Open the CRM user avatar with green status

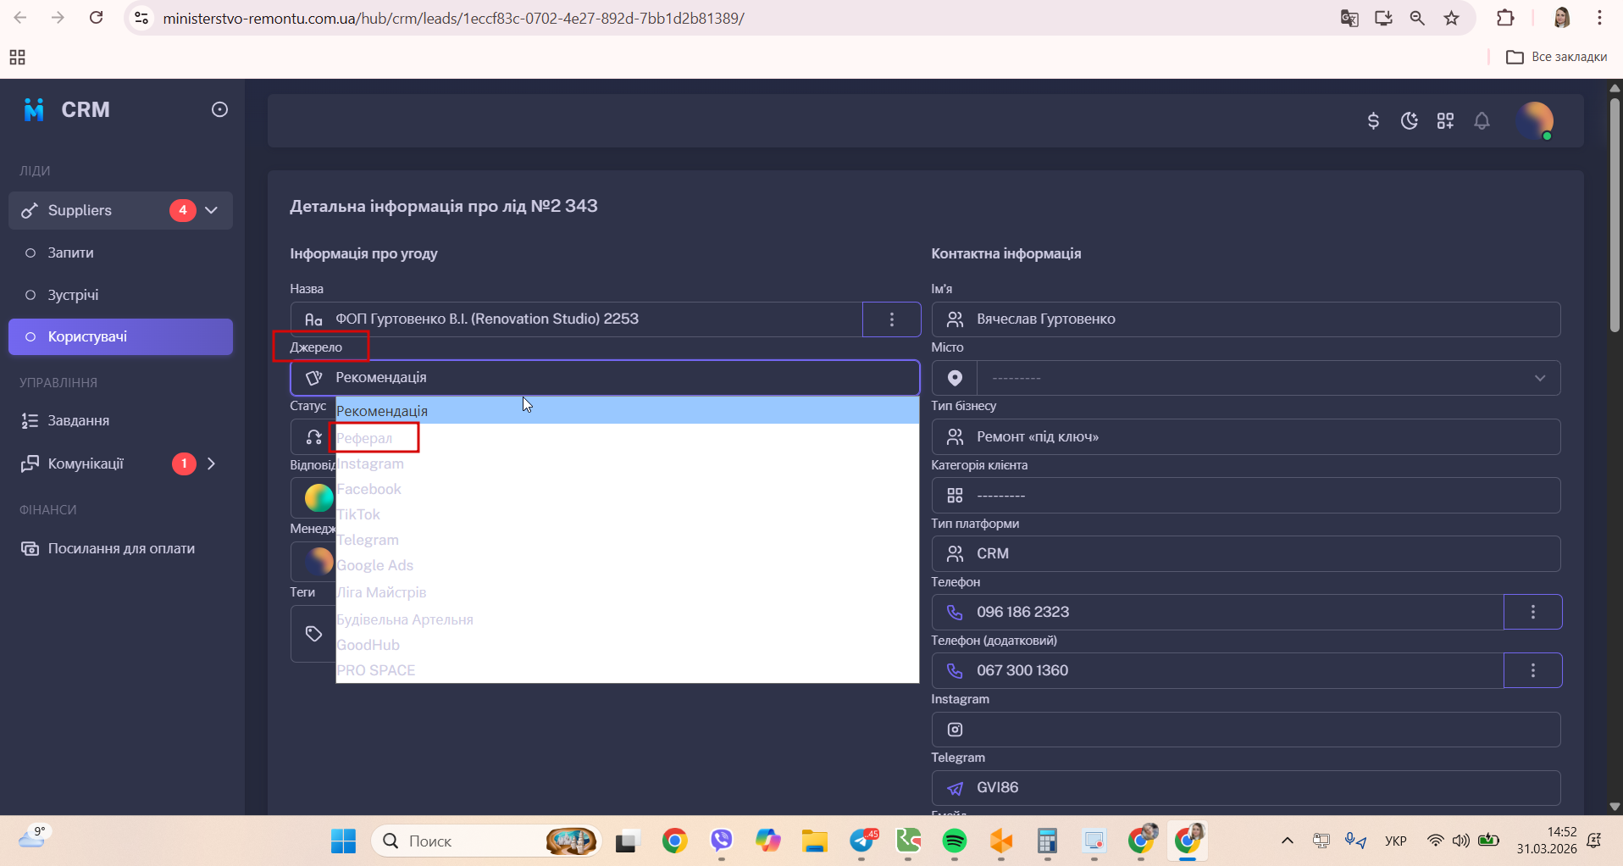[x=1535, y=121]
